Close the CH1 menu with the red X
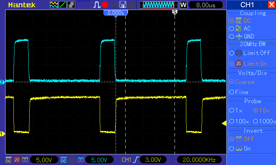The width and height of the screenshot is (276, 165). pyautogui.click(x=272, y=5)
